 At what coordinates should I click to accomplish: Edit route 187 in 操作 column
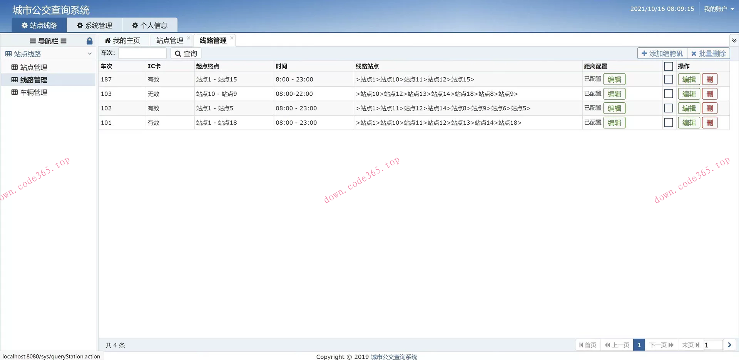pyautogui.click(x=689, y=80)
